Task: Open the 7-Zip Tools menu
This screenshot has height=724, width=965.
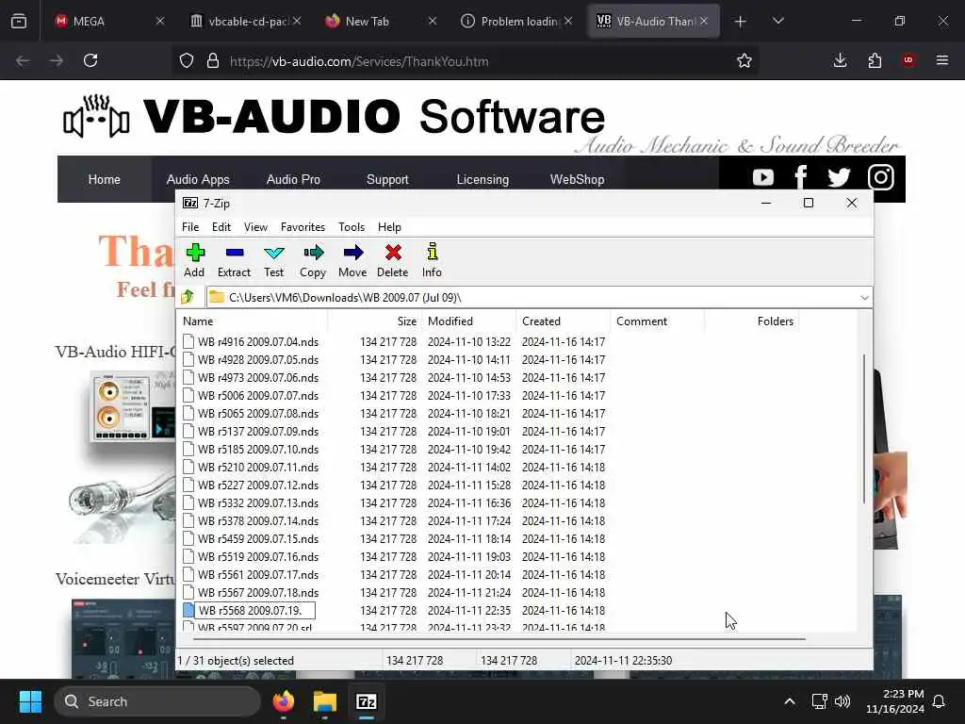Action: click(352, 227)
